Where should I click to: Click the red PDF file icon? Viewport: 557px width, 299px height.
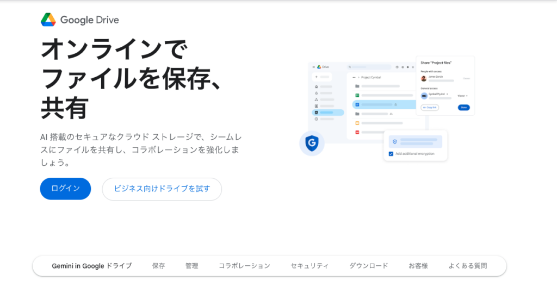(357, 132)
